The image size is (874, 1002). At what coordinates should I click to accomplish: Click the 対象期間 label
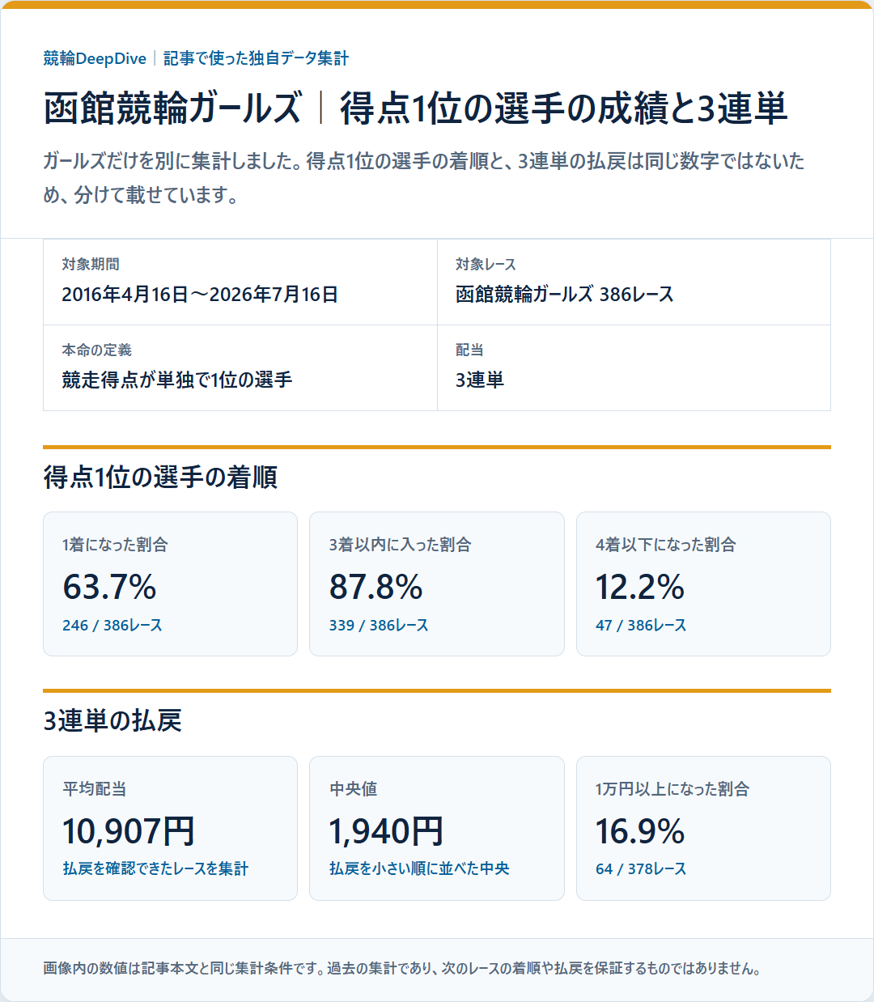point(91,264)
